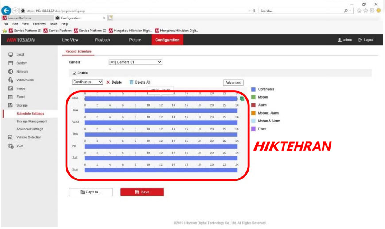This screenshot has width=385, height=229.
Task: Switch to the Service Platform browser tab
Action: pyautogui.click(x=27, y=18)
